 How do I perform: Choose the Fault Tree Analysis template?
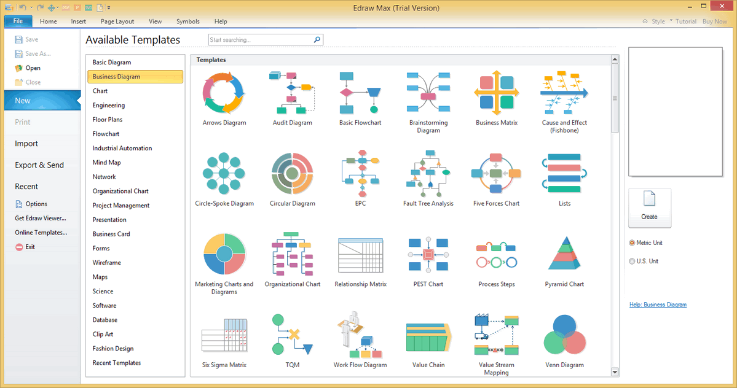tap(428, 179)
